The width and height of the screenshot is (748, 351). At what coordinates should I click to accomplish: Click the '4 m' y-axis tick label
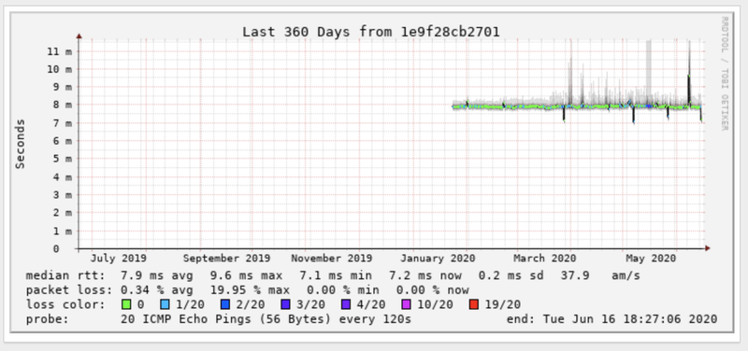click(64, 177)
